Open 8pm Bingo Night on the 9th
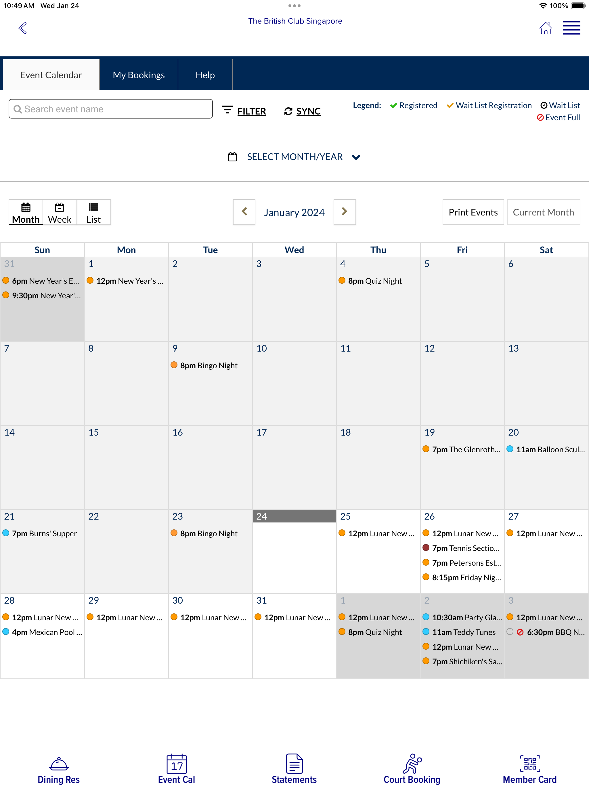Image resolution: width=589 pixels, height=786 pixels. pyautogui.click(x=204, y=365)
